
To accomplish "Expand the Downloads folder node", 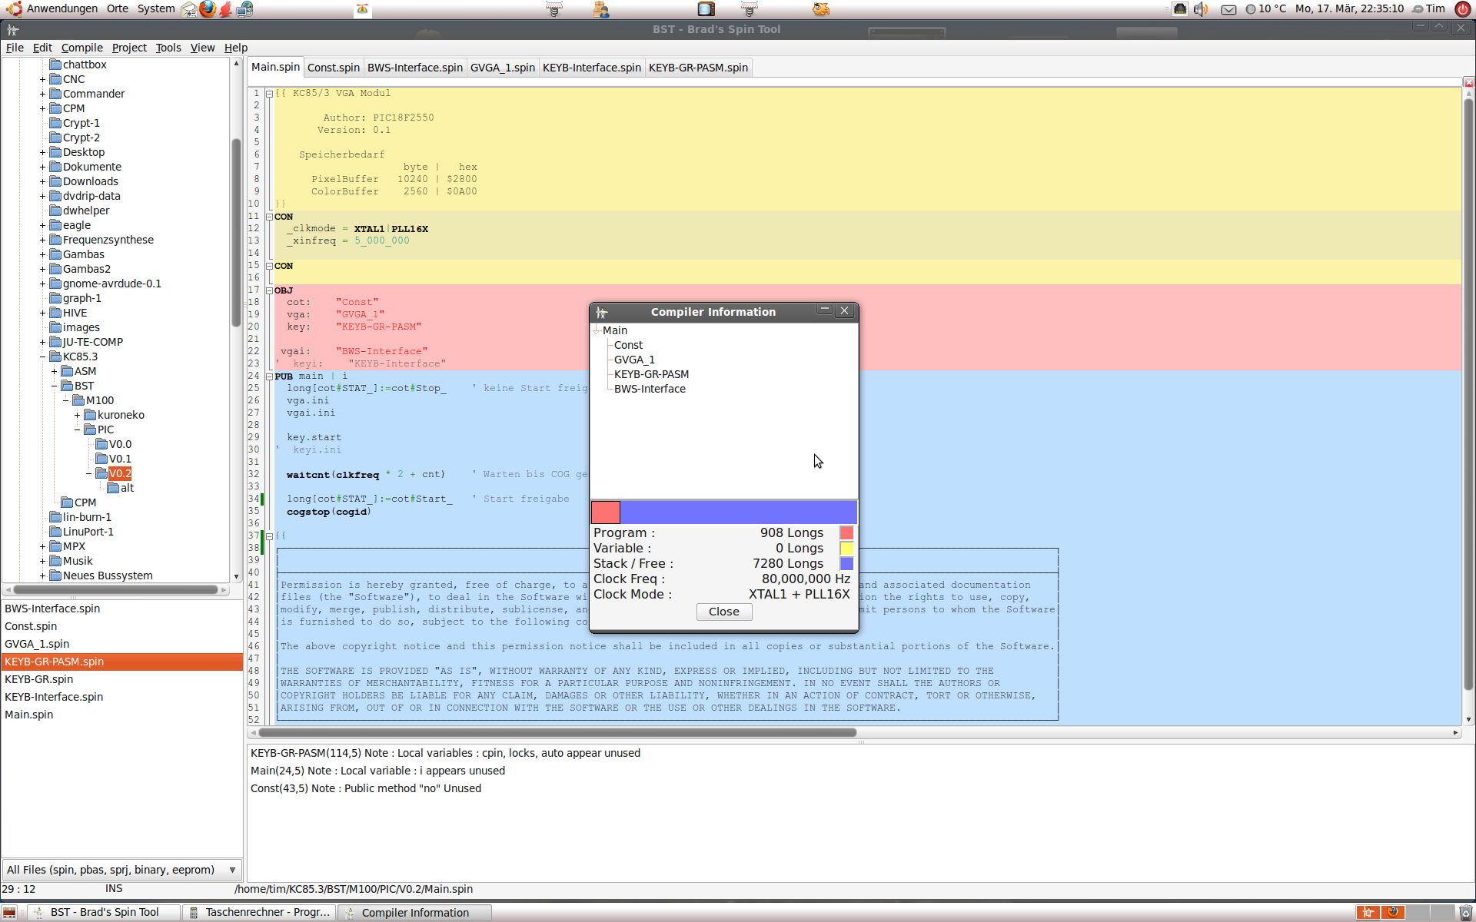I will [x=43, y=181].
